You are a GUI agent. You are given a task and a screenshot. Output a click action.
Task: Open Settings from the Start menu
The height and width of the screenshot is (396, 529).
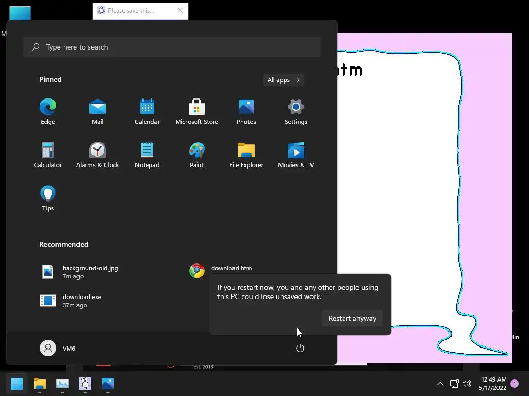296,112
